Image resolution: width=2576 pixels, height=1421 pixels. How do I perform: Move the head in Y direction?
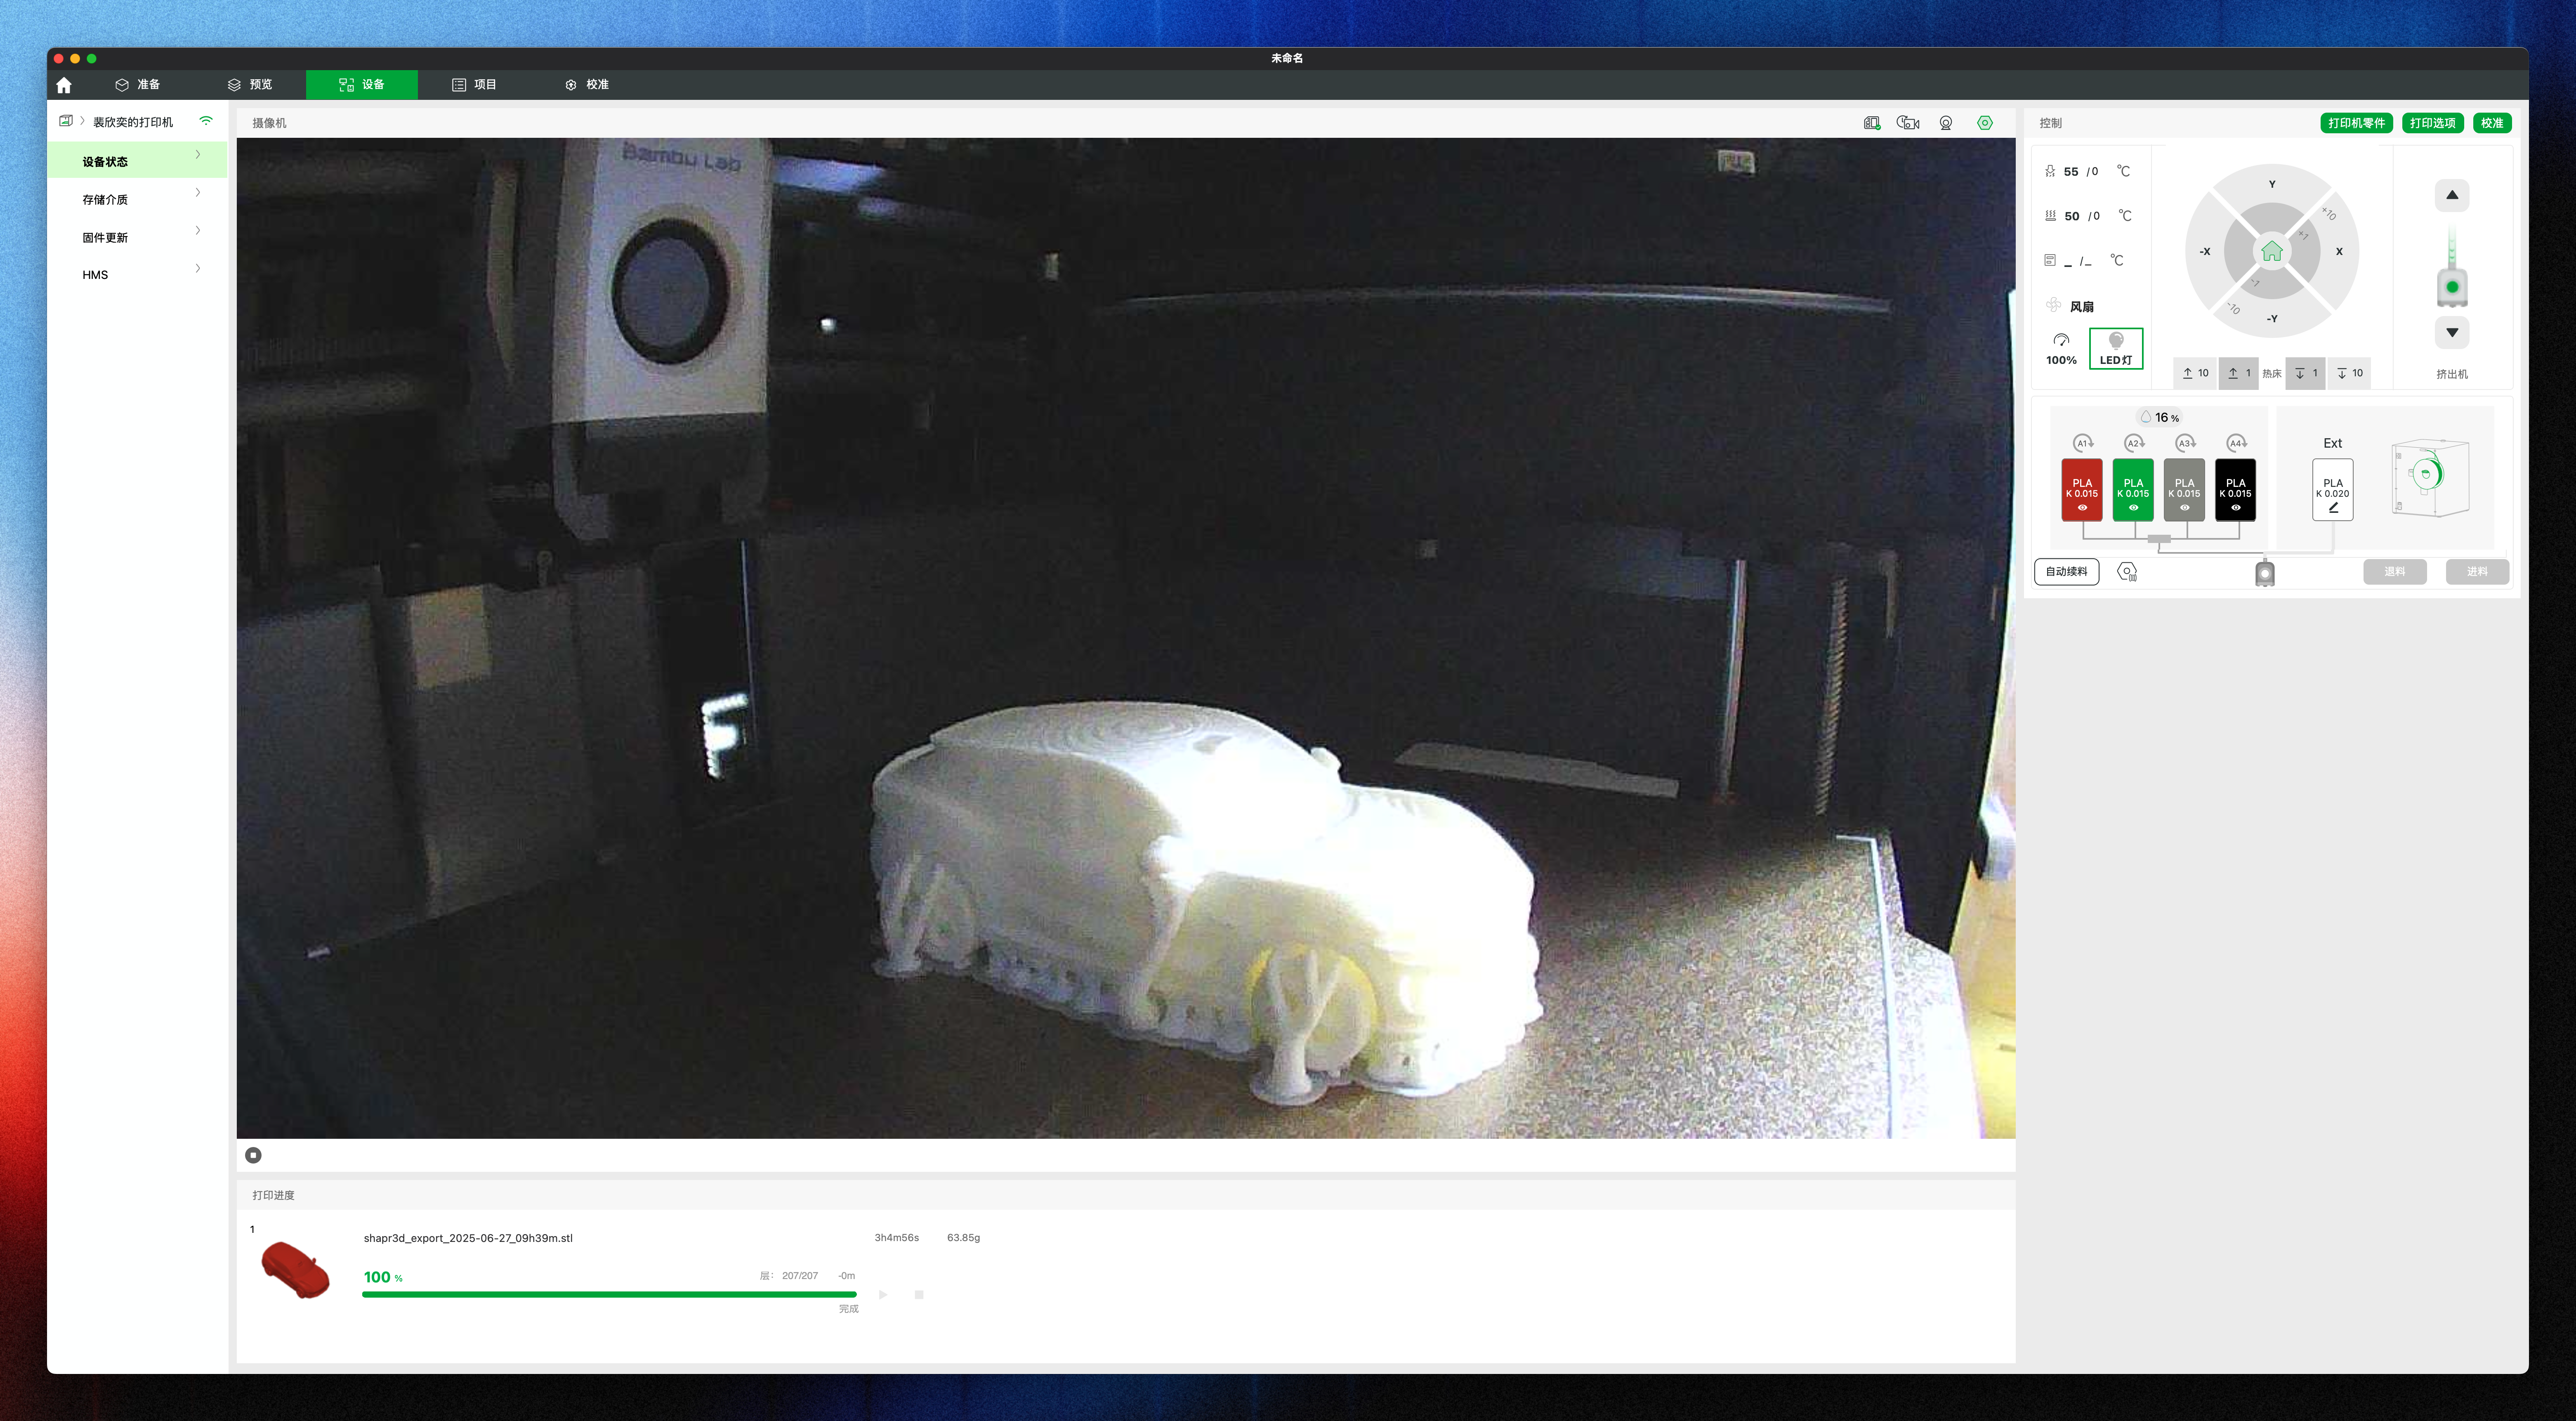(2272, 184)
